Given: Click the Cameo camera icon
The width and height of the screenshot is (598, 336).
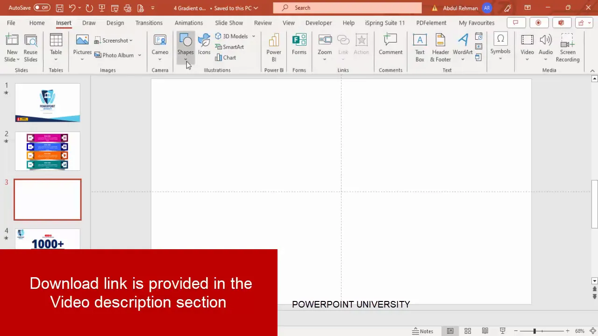Looking at the screenshot, I should (160, 41).
